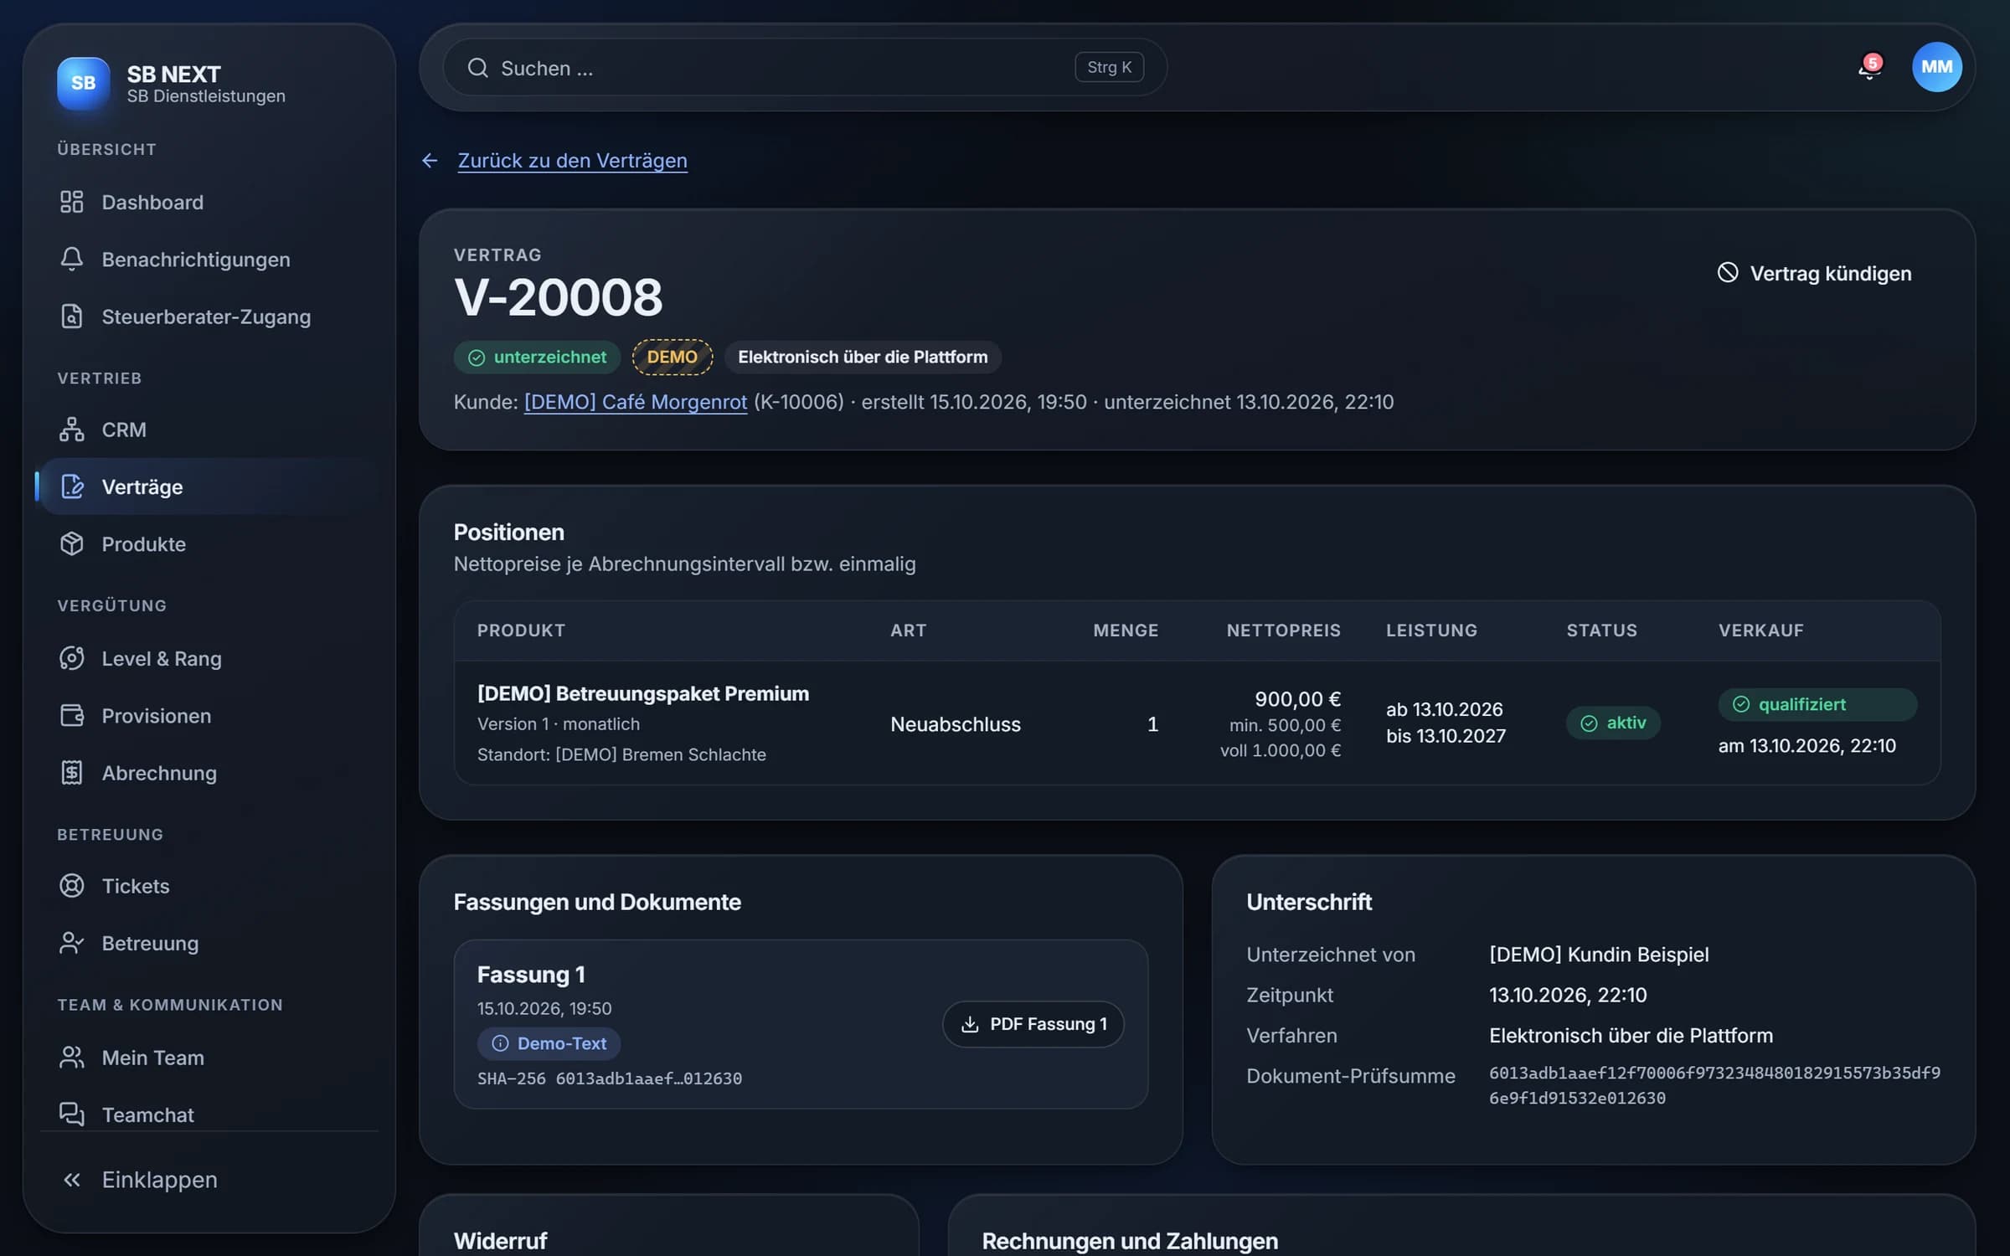
Task: Select [DEMO] Betreuungspaket Premium product name
Action: tap(643, 693)
